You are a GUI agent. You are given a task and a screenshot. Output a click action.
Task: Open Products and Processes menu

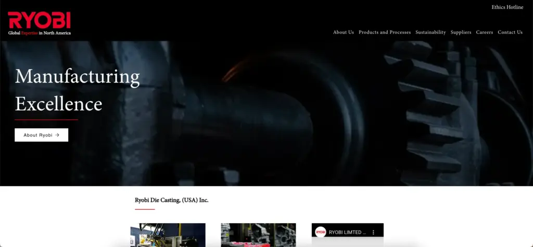384,32
